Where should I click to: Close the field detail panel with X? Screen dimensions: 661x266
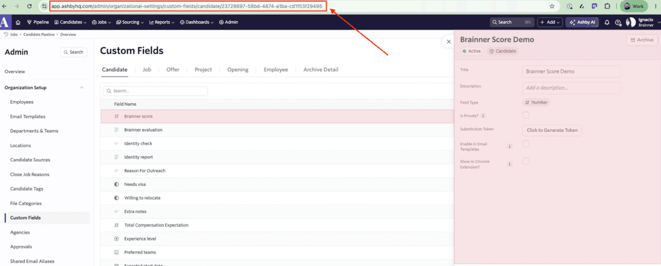tap(449, 42)
